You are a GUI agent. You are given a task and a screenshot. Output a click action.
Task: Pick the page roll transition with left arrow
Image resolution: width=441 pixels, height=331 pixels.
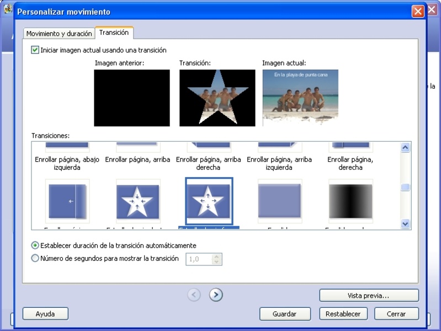67,201
